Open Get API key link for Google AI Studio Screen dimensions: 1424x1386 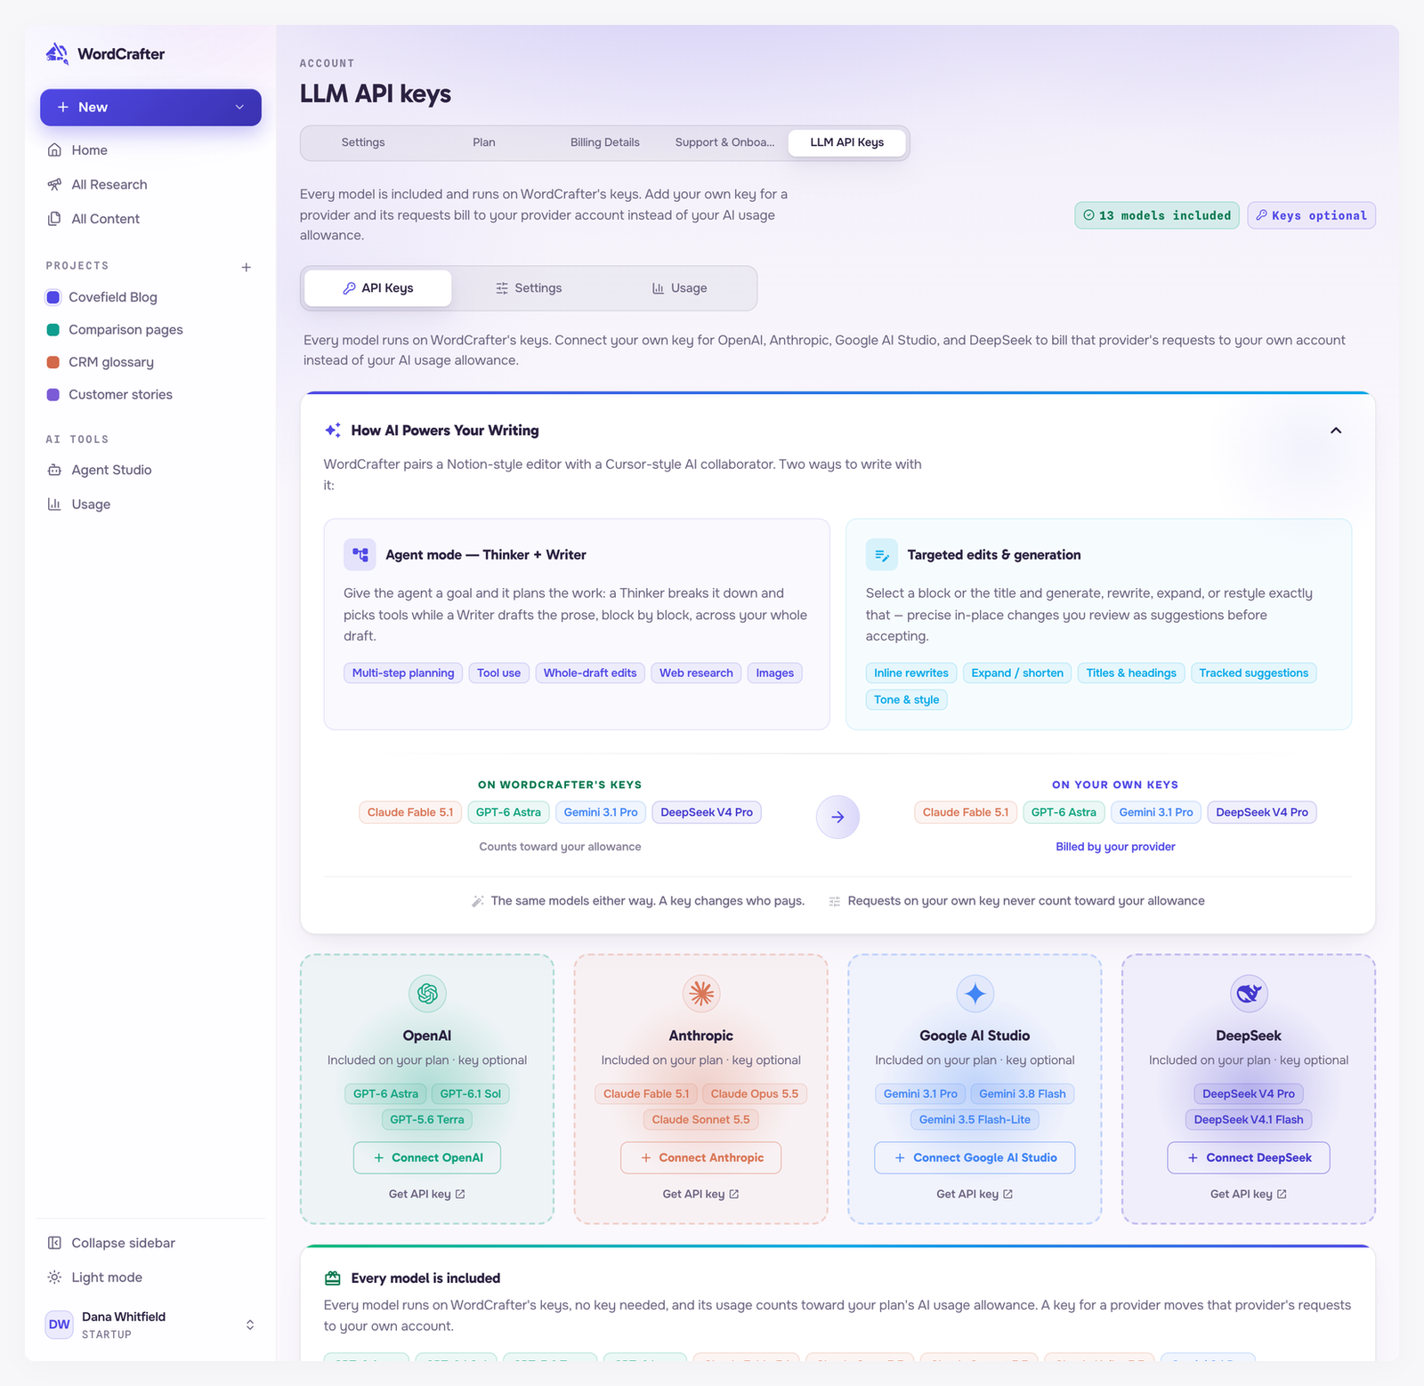(975, 1194)
